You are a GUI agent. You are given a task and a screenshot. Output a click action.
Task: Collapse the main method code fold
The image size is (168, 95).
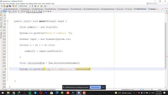click(8, 21)
